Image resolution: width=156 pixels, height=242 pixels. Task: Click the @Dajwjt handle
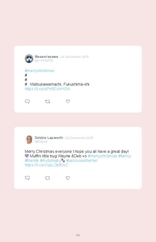point(41,142)
